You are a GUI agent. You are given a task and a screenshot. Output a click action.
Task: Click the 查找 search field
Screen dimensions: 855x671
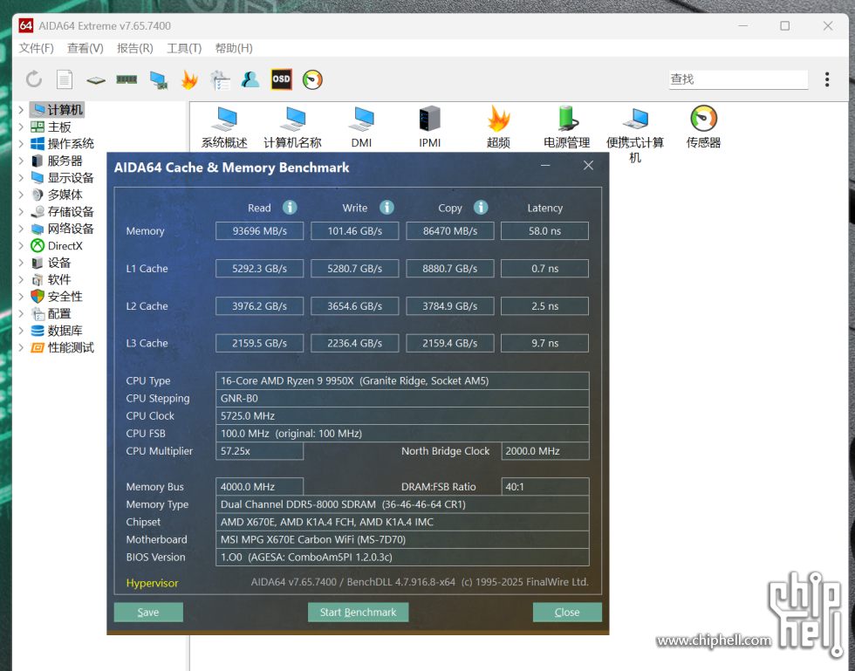(x=738, y=79)
